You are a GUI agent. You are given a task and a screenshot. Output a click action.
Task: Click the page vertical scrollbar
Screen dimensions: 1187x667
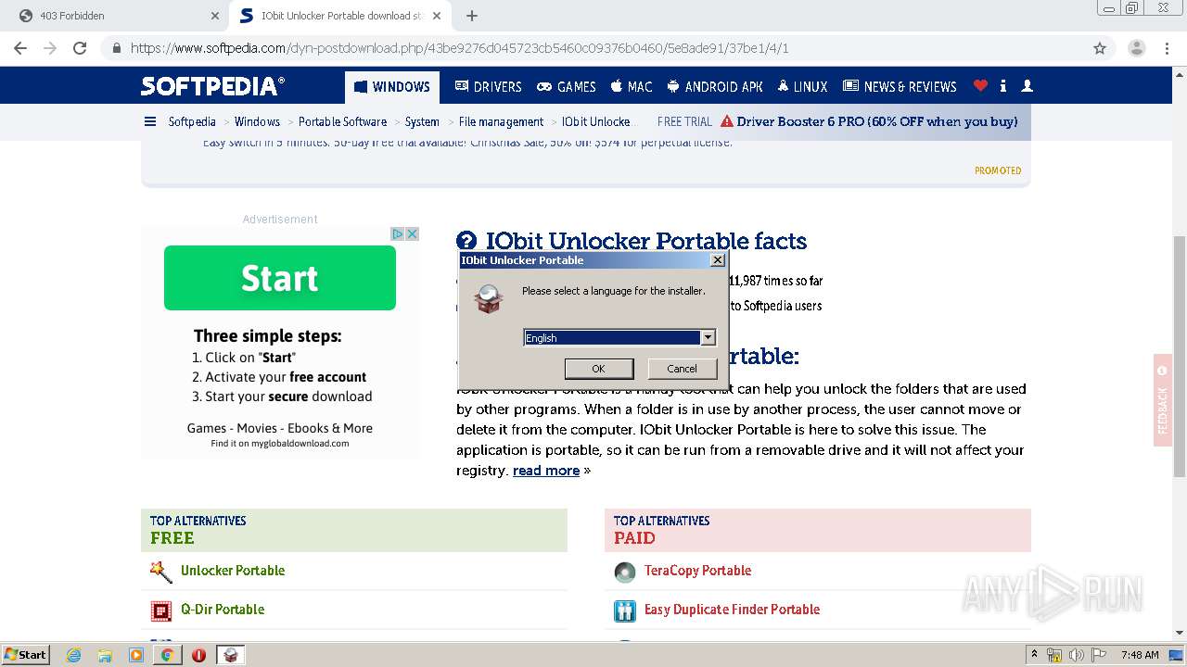pyautogui.click(x=1180, y=357)
